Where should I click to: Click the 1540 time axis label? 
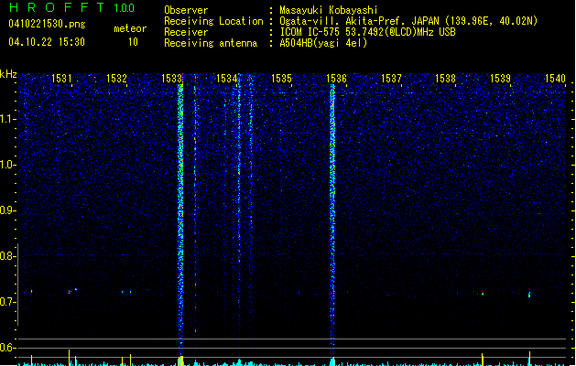pos(555,78)
